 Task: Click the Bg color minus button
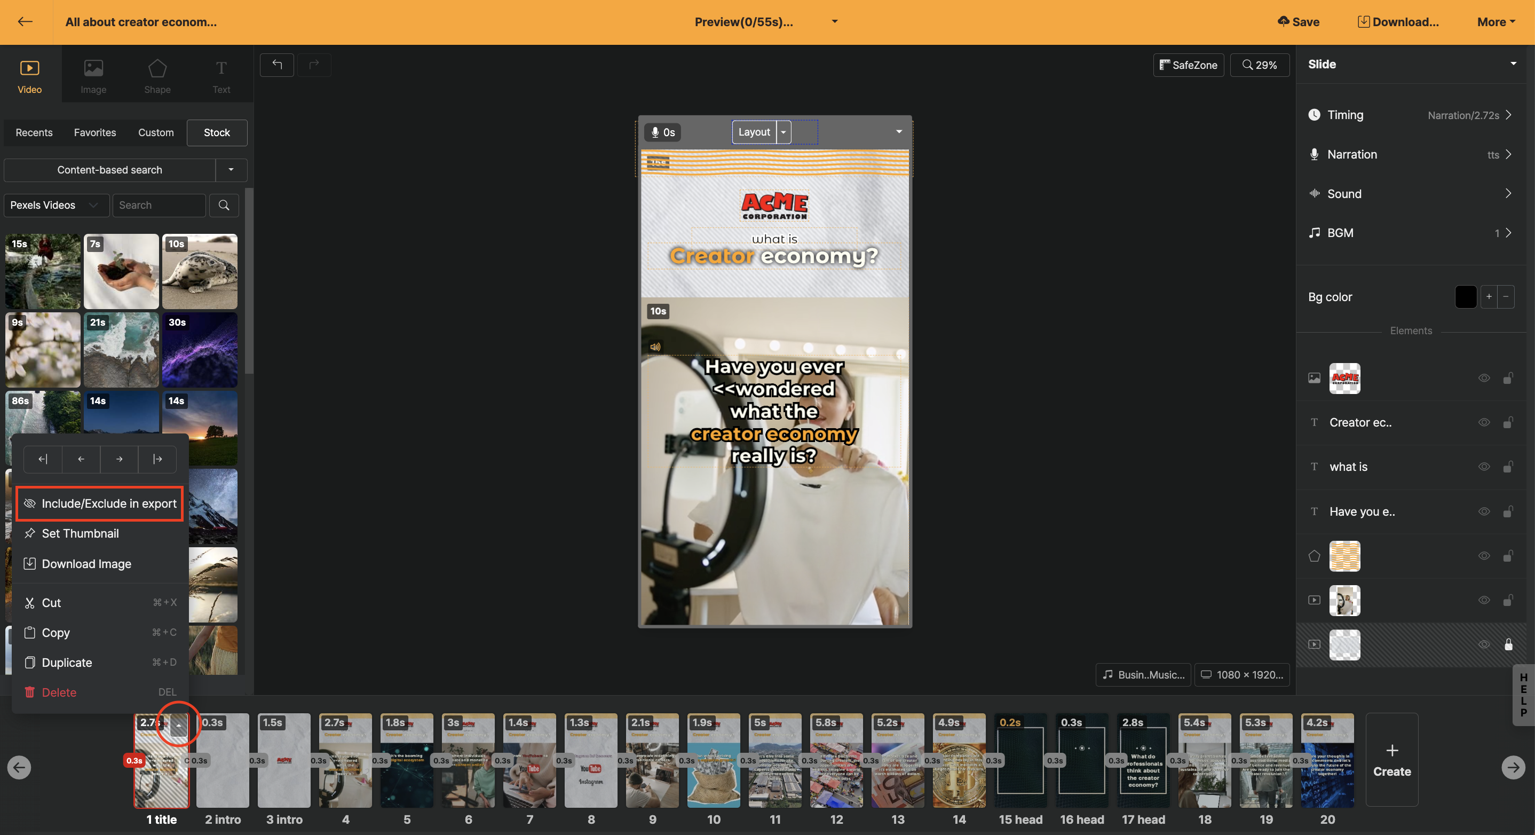1506,297
